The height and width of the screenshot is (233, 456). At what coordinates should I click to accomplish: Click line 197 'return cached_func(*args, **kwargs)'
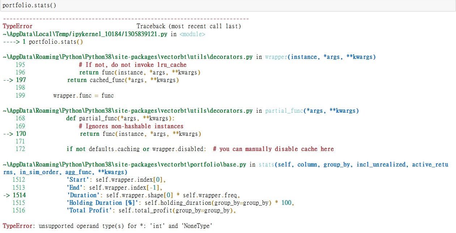coord(123,80)
